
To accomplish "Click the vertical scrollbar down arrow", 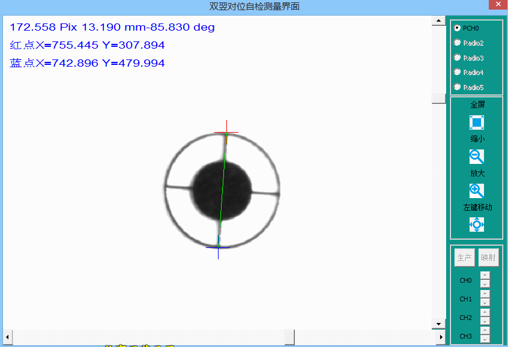I will tap(438, 324).
